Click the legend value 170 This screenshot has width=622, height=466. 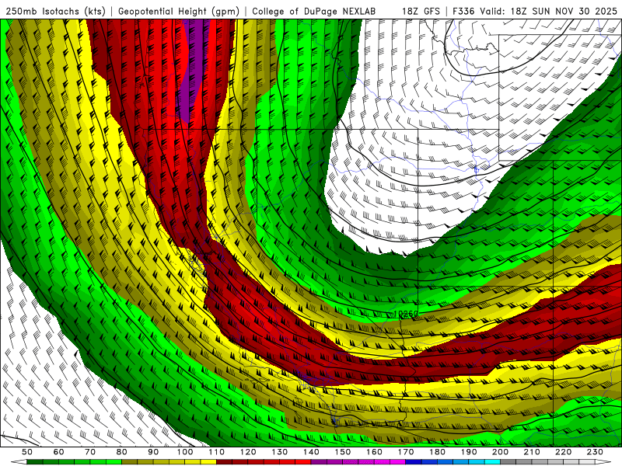406,452
